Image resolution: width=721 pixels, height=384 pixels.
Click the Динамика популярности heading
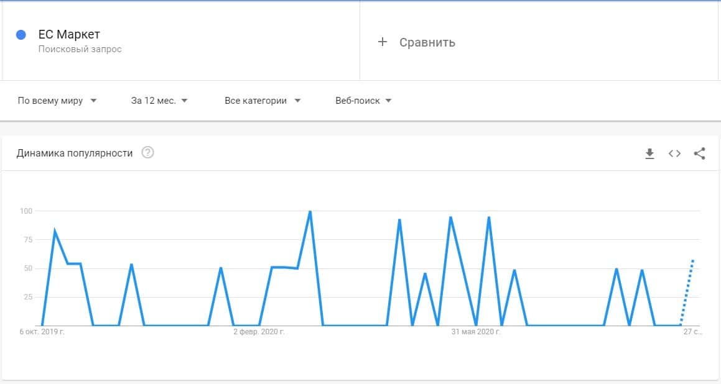tap(75, 153)
